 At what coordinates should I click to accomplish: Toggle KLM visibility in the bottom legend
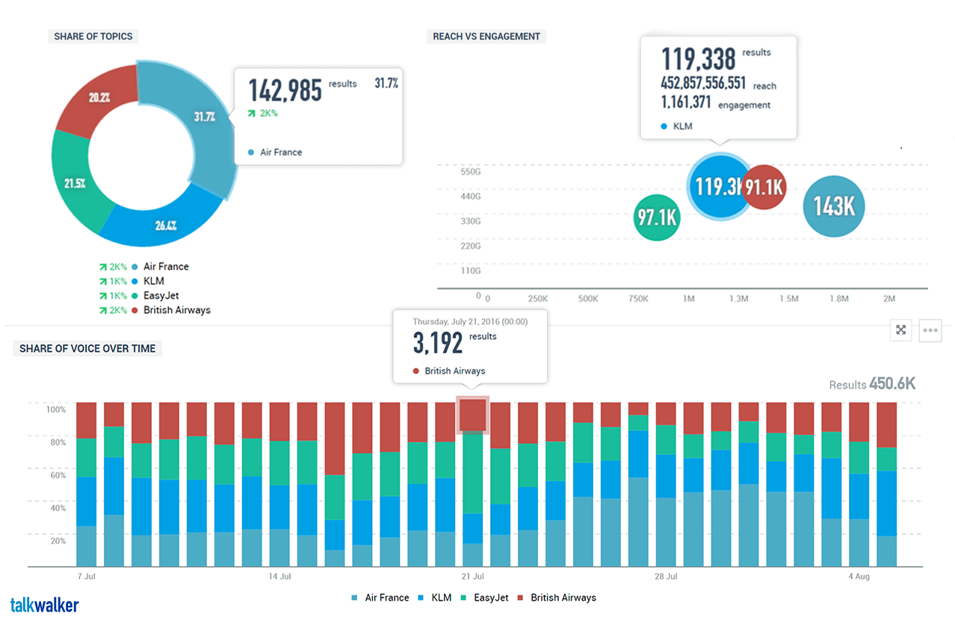[441, 598]
